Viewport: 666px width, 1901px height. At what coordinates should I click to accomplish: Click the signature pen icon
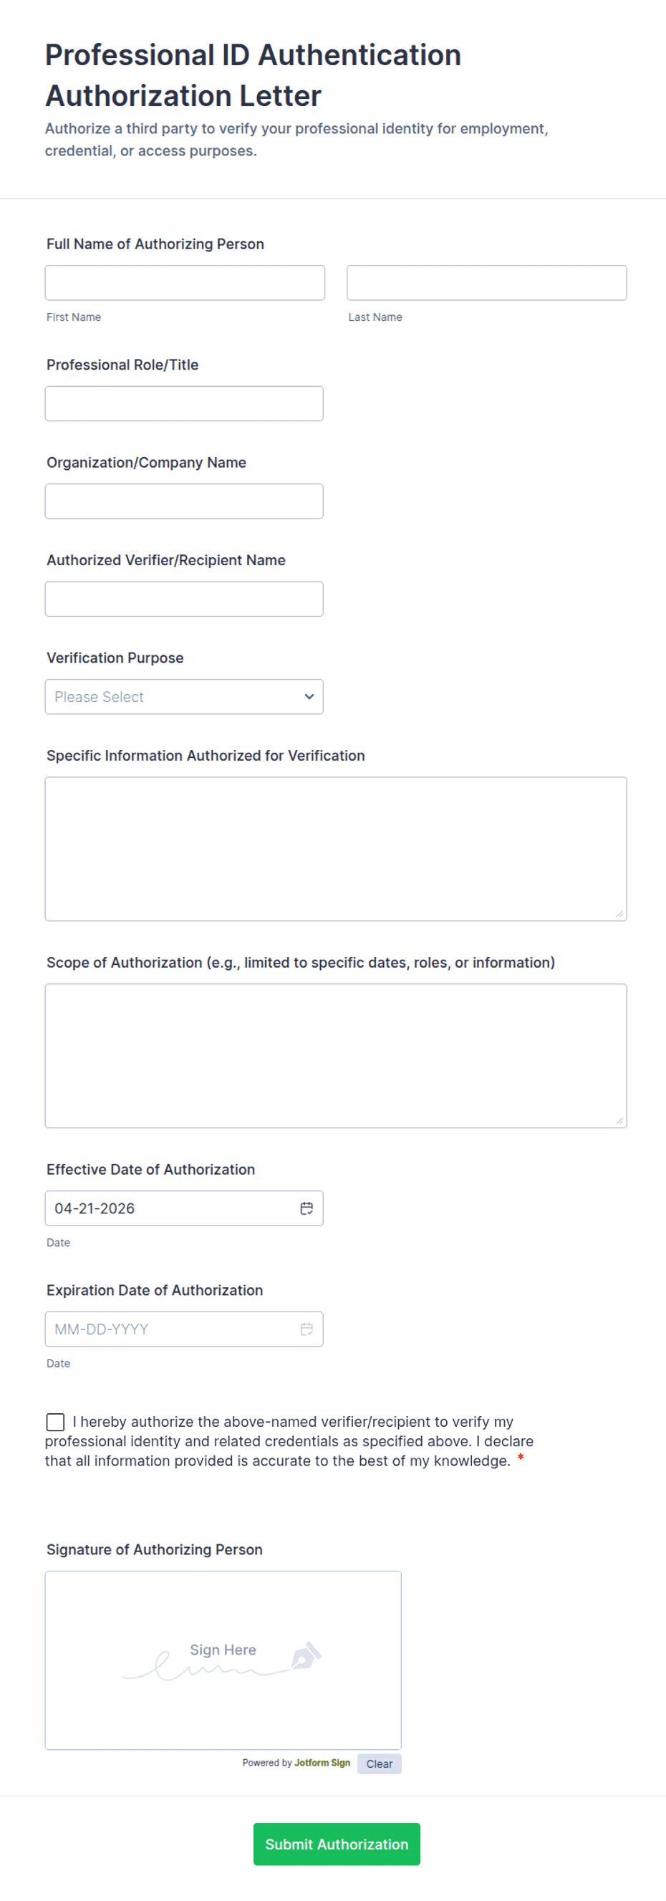305,1656
